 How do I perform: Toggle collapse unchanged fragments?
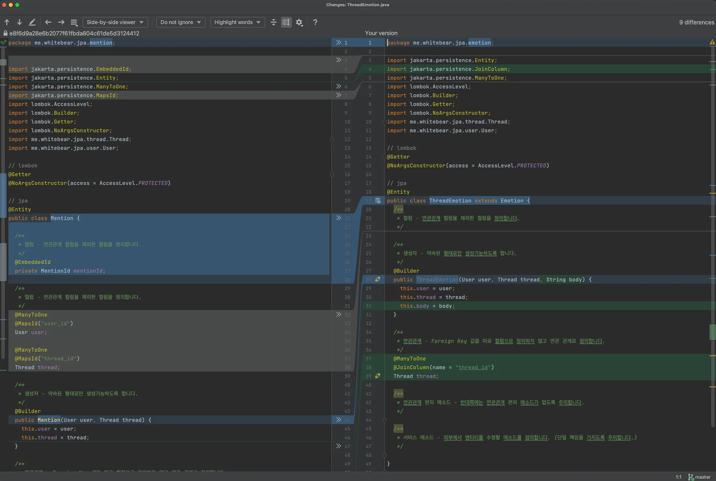coord(274,22)
